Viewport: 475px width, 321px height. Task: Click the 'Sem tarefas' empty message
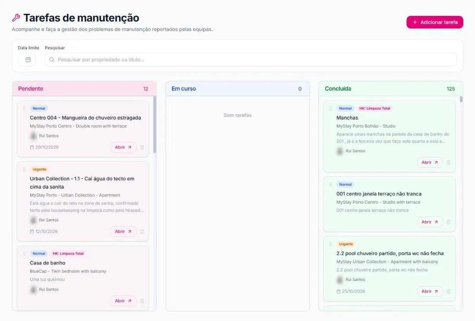237,115
